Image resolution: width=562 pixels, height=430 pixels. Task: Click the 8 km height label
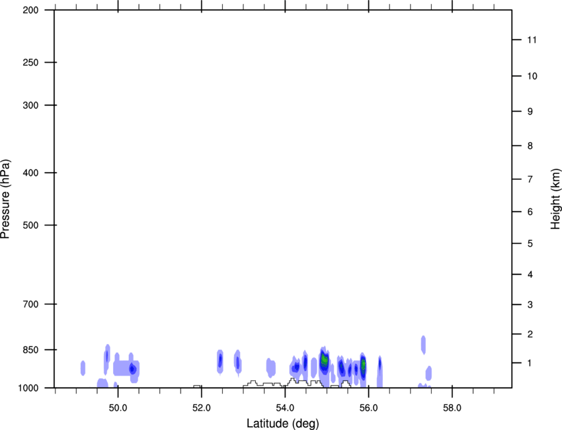click(530, 146)
